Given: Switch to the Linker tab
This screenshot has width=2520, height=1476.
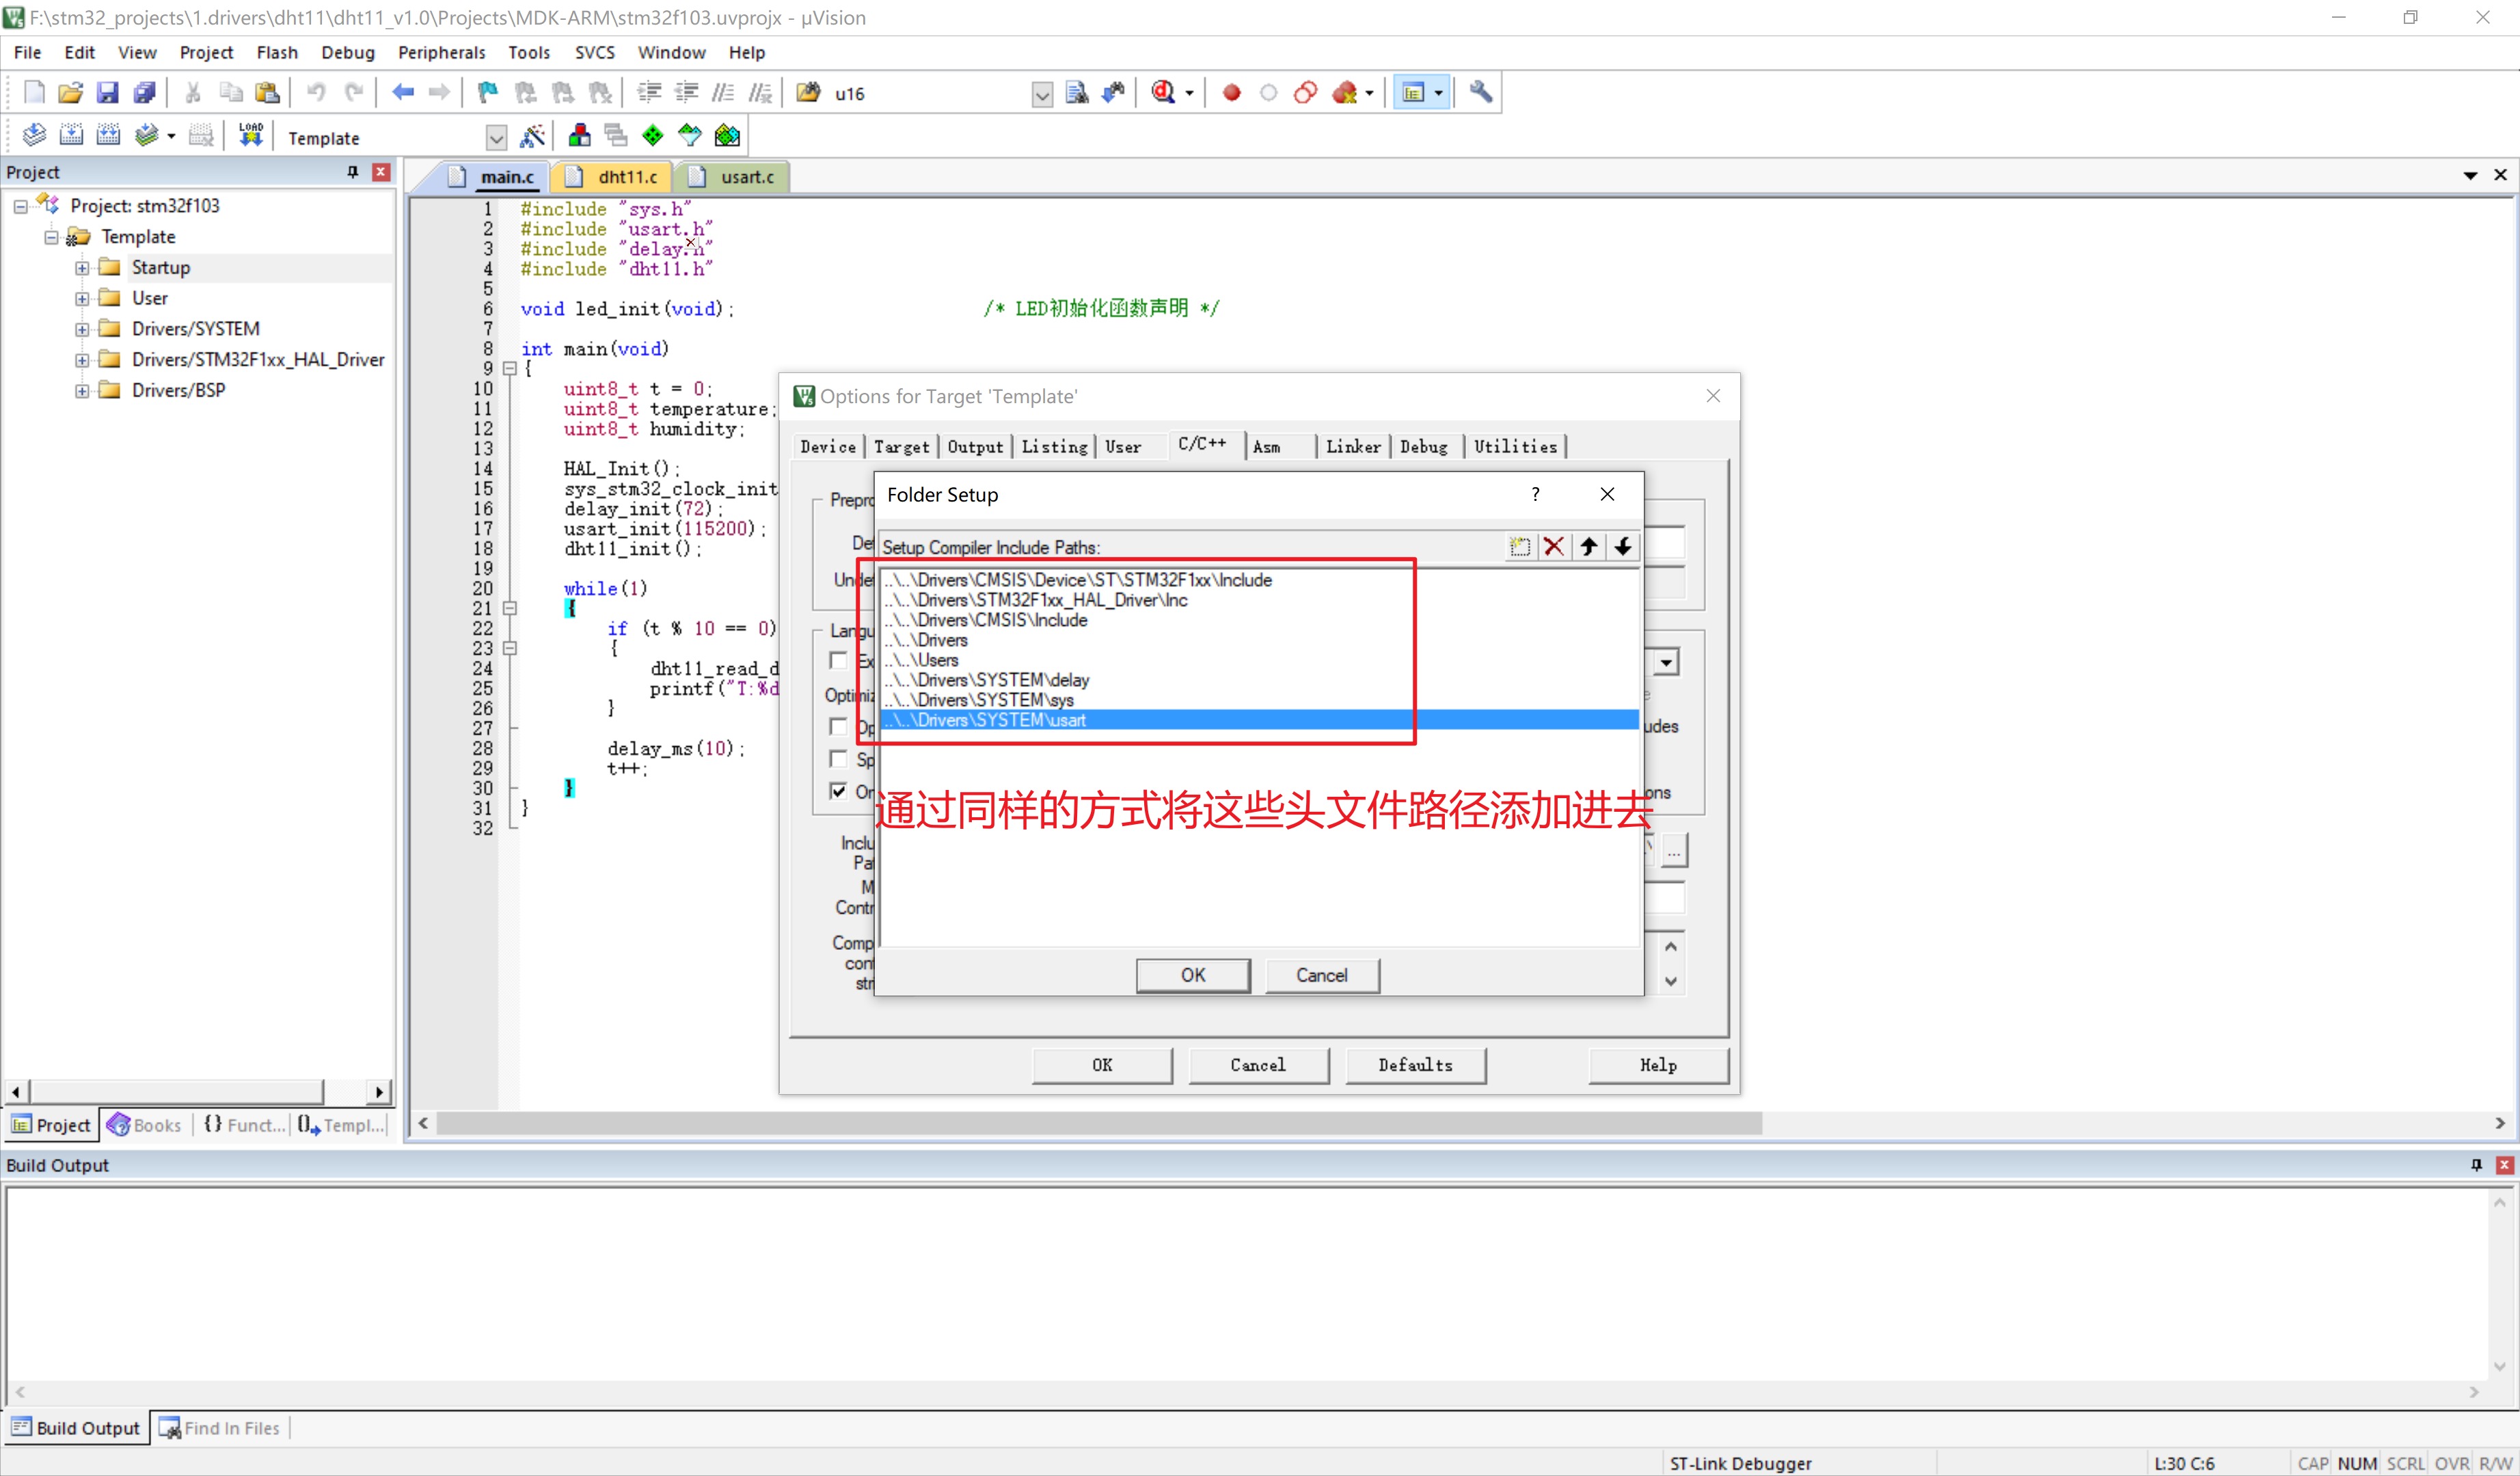Looking at the screenshot, I should point(1352,446).
